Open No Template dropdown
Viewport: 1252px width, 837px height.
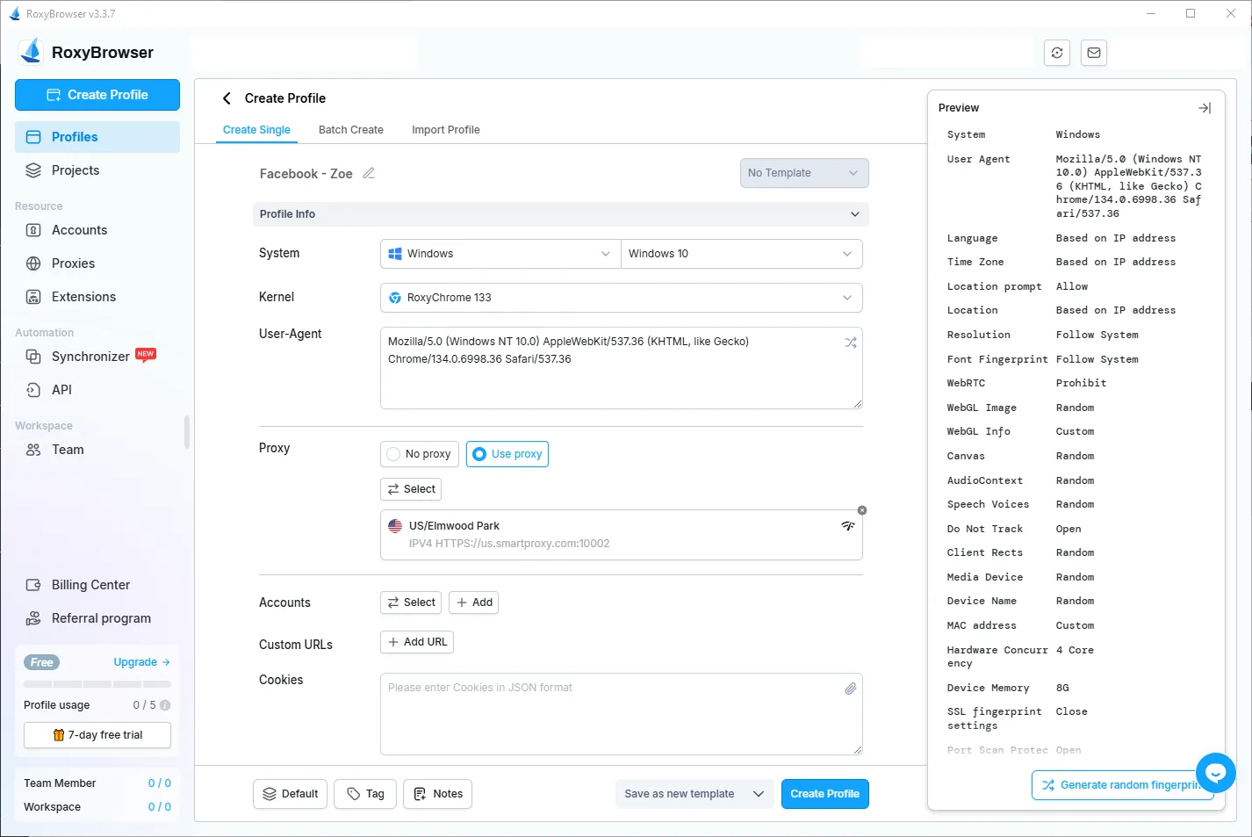point(804,173)
